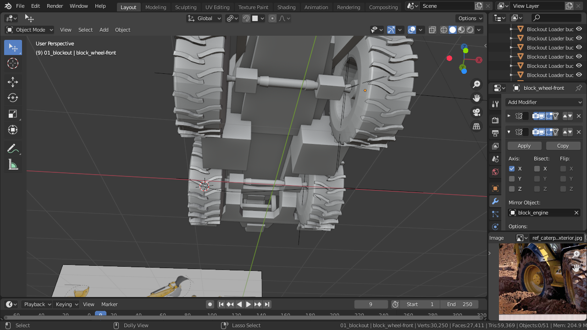
Task: Jump to the timeline end frame
Action: (267, 304)
